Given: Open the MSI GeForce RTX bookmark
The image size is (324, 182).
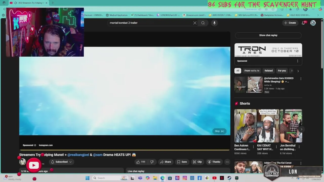Looking at the screenshot, I should click(x=246, y=15).
